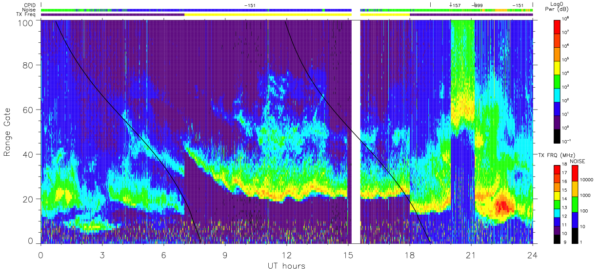
Task: Click the "TX Freq" row label at top left
Action: coord(27,15)
